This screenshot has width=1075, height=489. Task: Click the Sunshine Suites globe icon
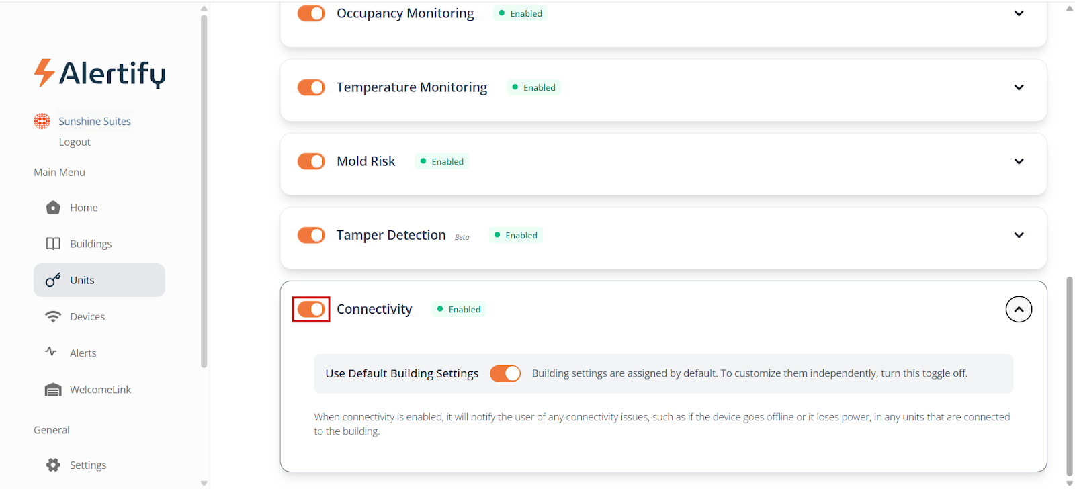[x=42, y=121]
